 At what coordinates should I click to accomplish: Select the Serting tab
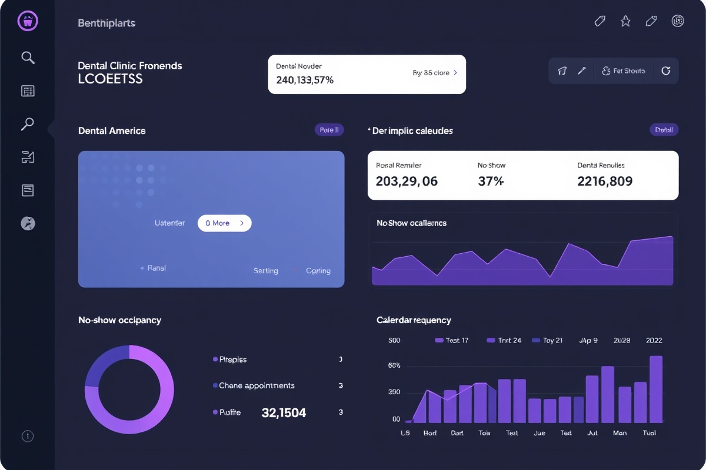(266, 271)
